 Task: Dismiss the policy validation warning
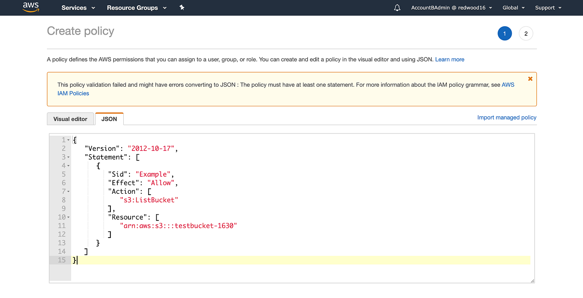click(530, 79)
